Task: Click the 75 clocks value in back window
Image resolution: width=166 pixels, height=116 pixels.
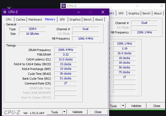Action: pos(124,72)
